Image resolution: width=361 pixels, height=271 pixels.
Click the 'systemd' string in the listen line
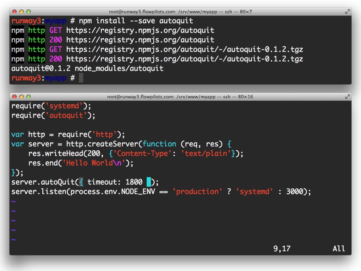pyautogui.click(x=255, y=192)
